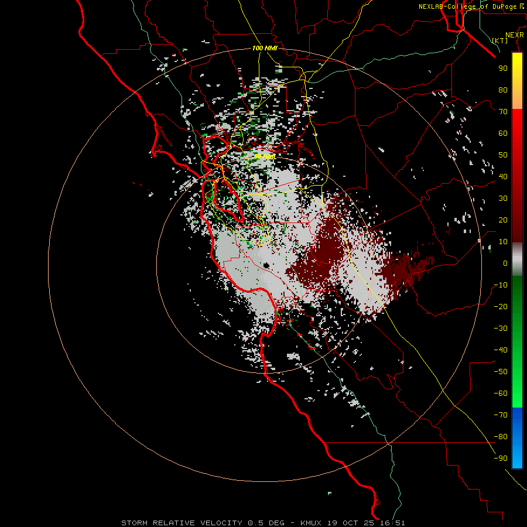Click the [KT] units label
This screenshot has width=527, height=527.
click(x=500, y=40)
